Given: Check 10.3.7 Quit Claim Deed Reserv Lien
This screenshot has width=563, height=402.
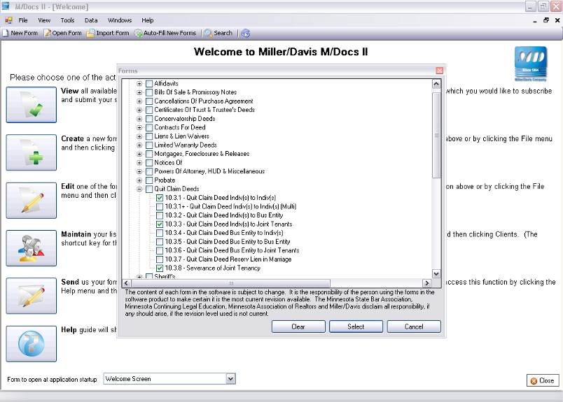Looking at the screenshot, I should tap(160, 259).
